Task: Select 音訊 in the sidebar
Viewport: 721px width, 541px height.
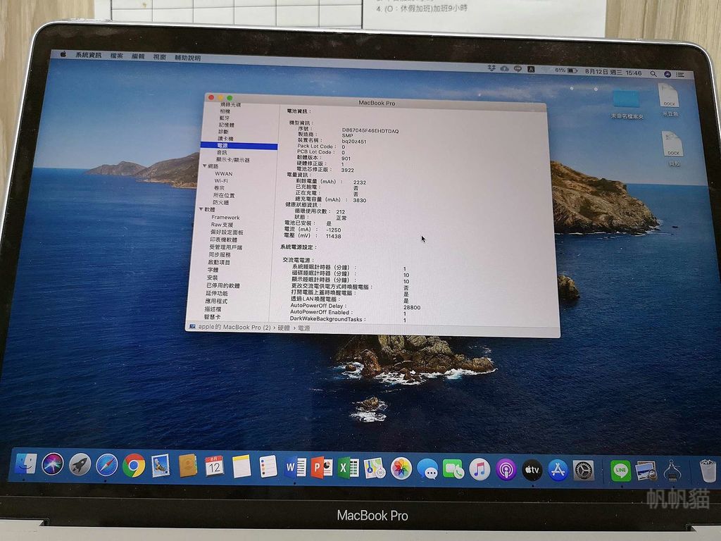Action: pos(222,152)
